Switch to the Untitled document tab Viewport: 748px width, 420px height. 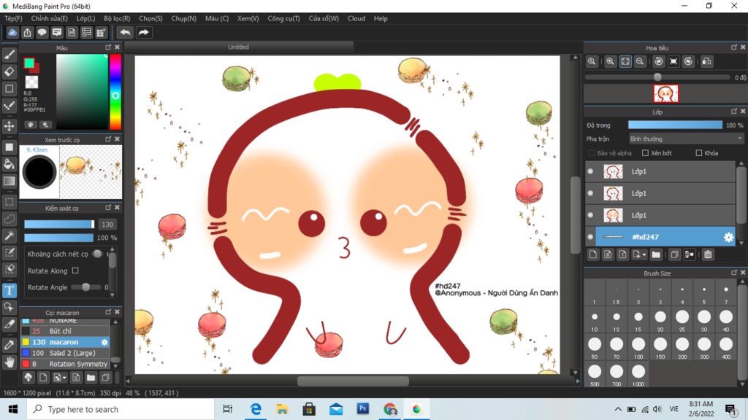239,47
